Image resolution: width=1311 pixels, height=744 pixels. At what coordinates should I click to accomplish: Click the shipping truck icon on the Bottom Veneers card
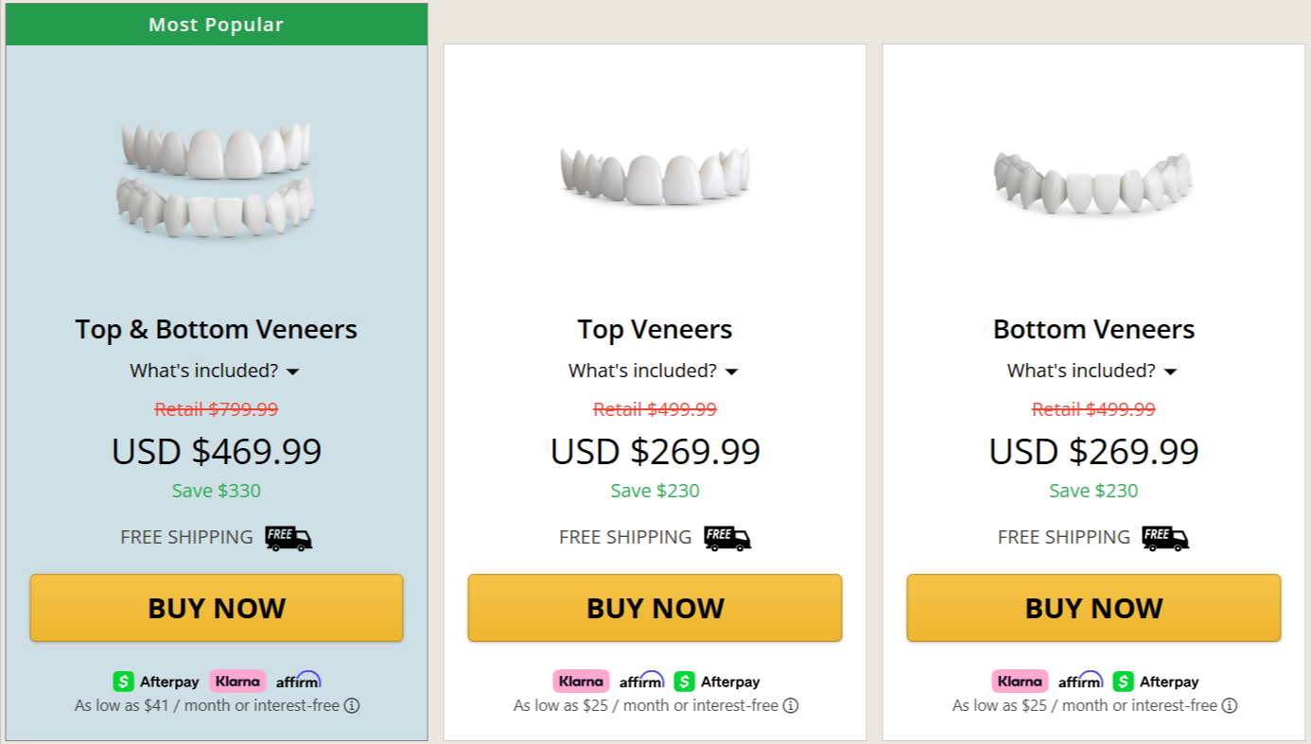click(1164, 537)
